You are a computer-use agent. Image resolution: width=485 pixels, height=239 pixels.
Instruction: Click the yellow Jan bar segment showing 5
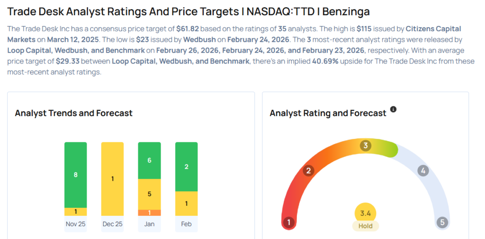[x=150, y=194]
